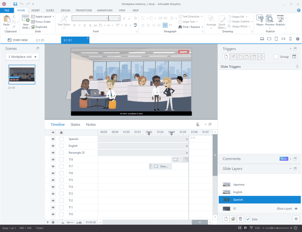Click the timeline horizontal scrollbar
The width and height of the screenshot is (302, 232).
200,222
